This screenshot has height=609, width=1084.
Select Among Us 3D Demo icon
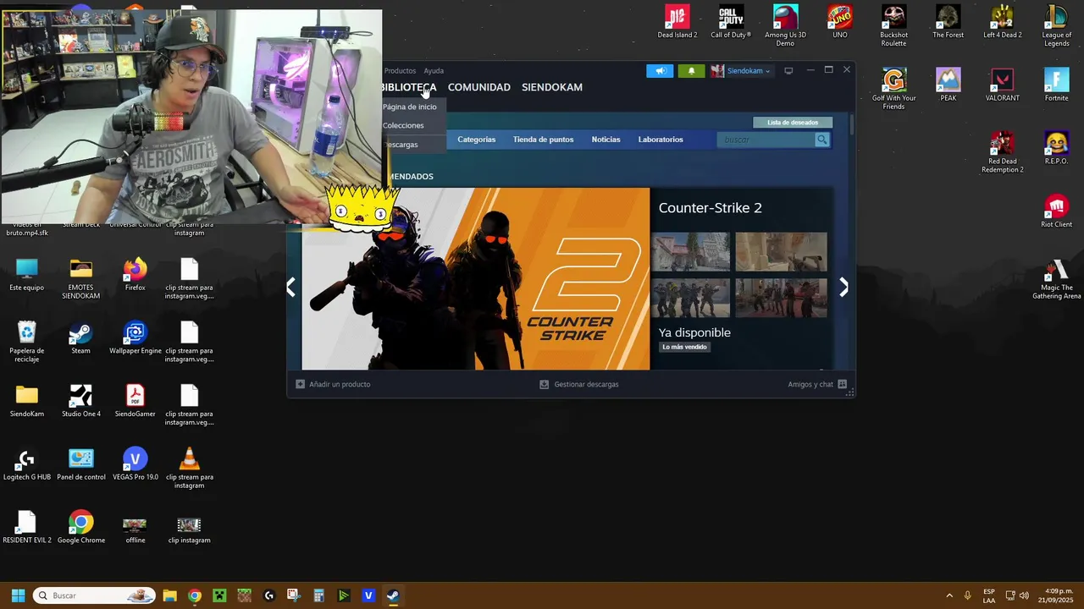[x=785, y=25]
